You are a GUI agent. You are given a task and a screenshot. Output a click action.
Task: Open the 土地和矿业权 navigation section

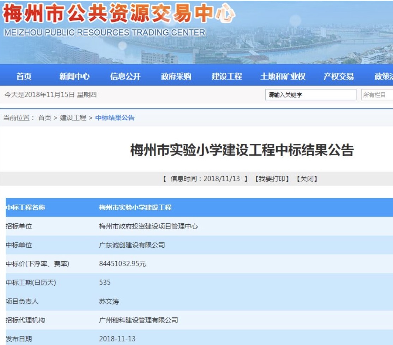pos(283,76)
